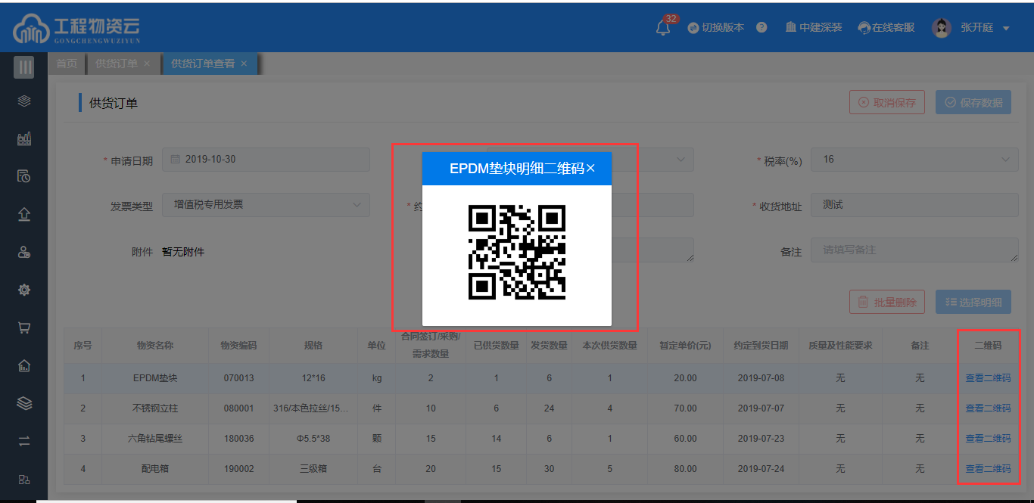Open the 税率(%) dropdown

click(914, 160)
